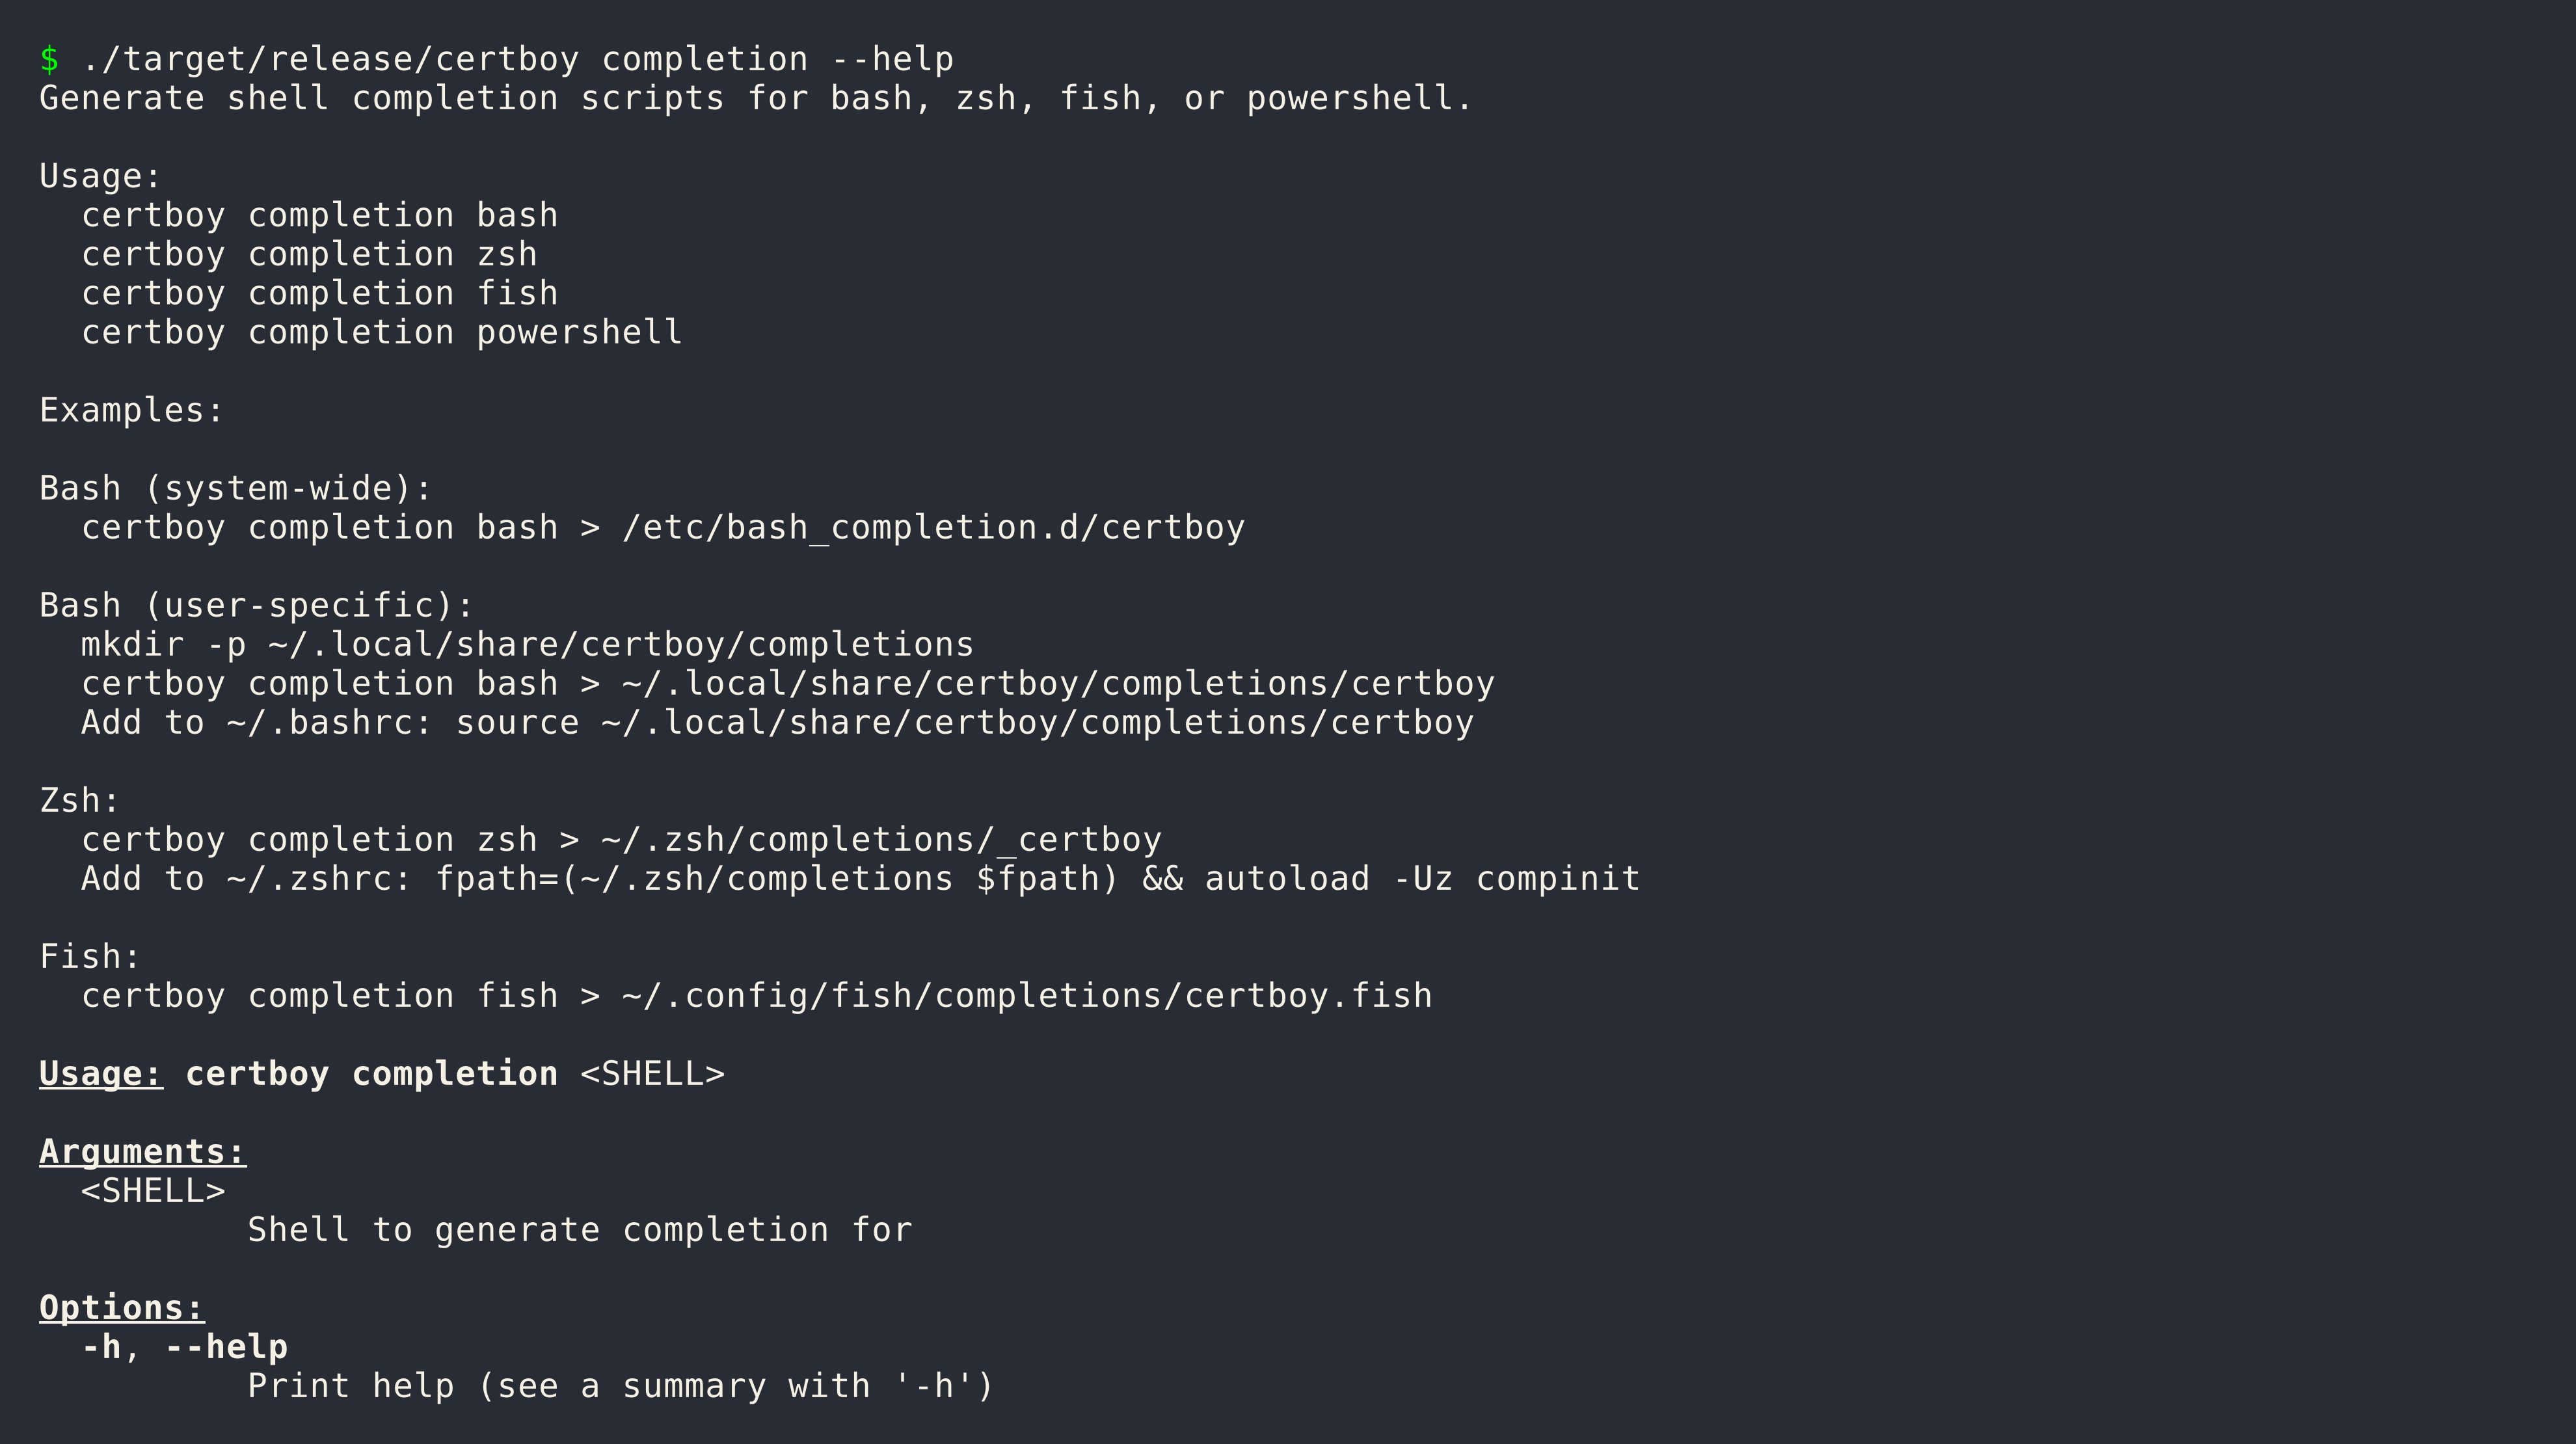Click the 'Shell to generate completion for' description
2576x1444 pixels.
[579, 1230]
